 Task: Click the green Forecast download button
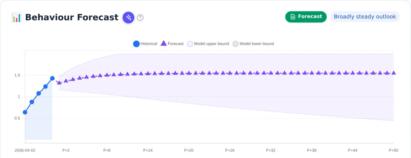click(x=306, y=17)
